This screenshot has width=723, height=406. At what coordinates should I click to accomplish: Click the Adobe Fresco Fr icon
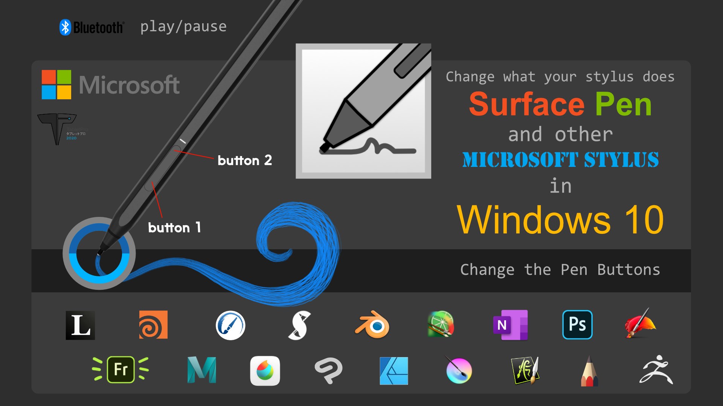(120, 370)
